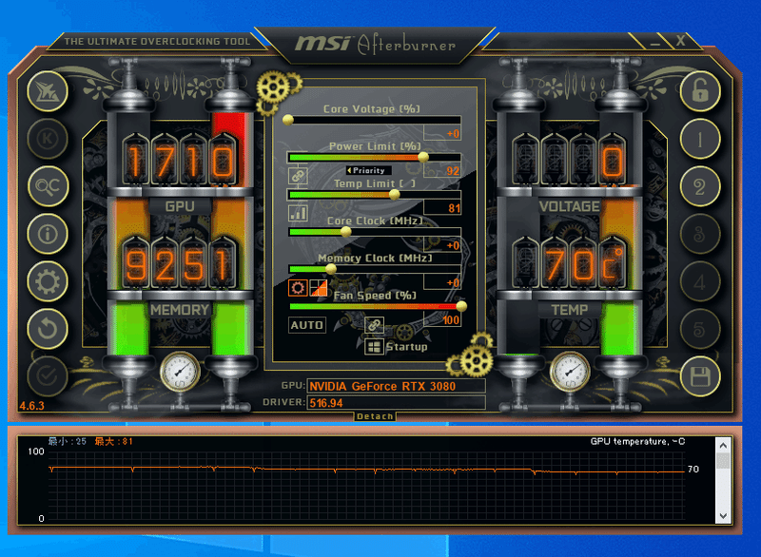The height and width of the screenshot is (557, 761).
Task: Close Afterburner with the X button
Action: 680,41
